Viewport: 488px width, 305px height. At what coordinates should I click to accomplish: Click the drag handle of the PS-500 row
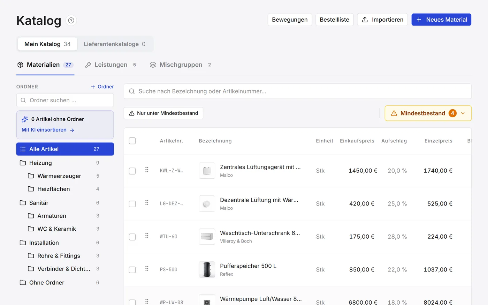pyautogui.click(x=147, y=268)
